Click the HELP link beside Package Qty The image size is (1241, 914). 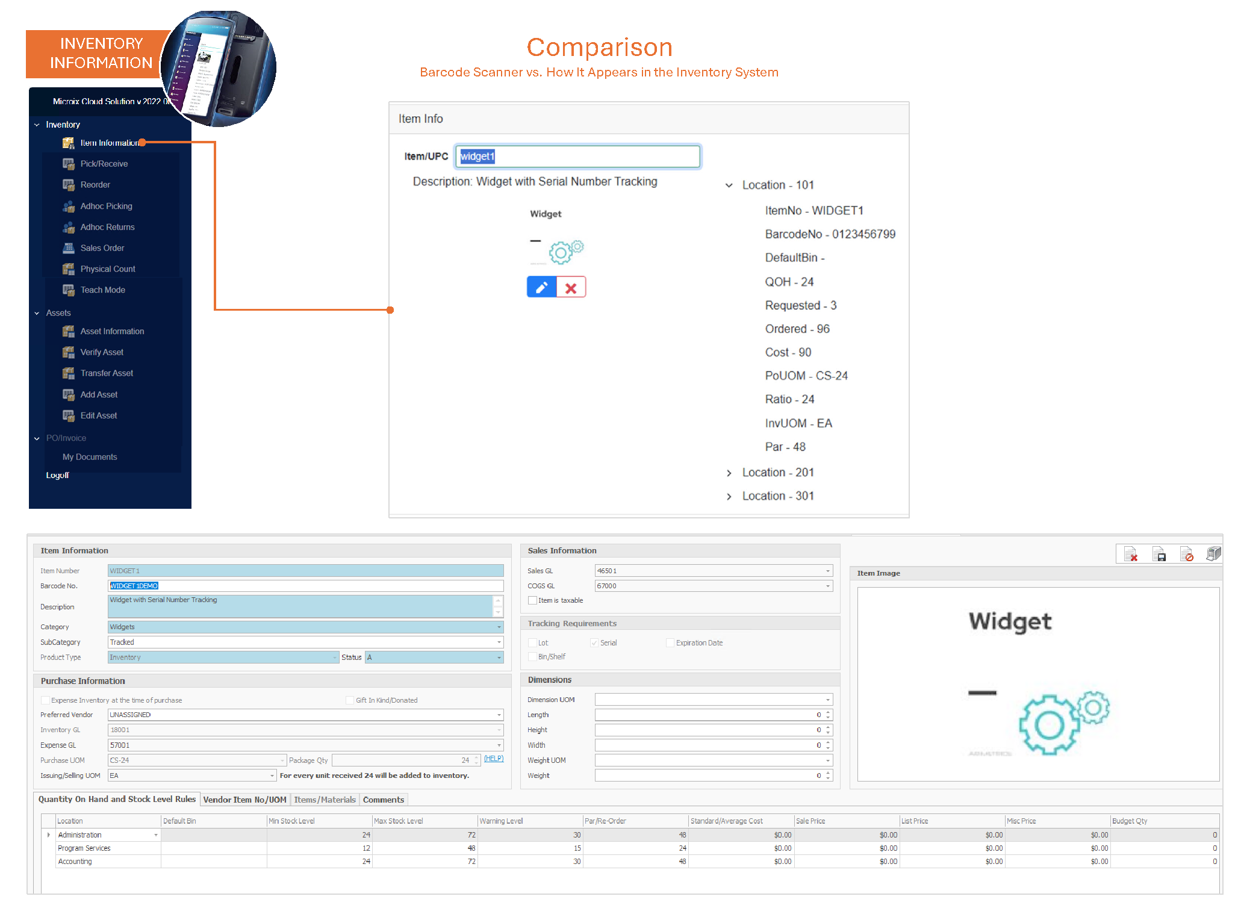[493, 759]
